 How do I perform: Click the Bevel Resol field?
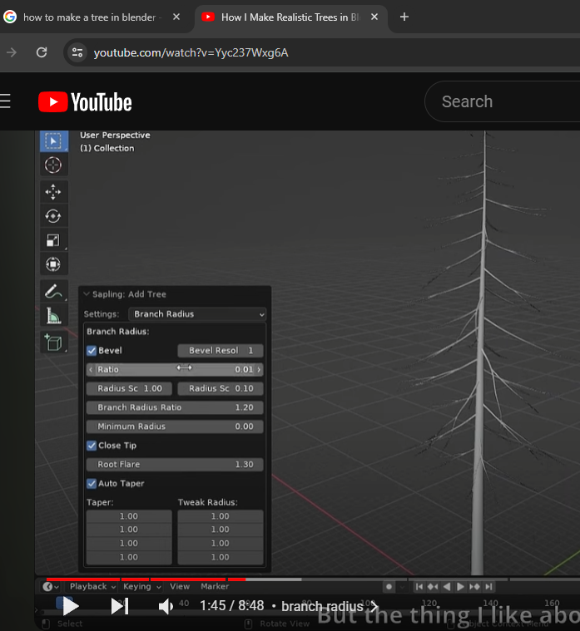point(221,351)
